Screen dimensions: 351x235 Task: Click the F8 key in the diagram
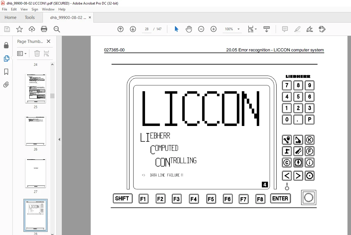coord(260,199)
